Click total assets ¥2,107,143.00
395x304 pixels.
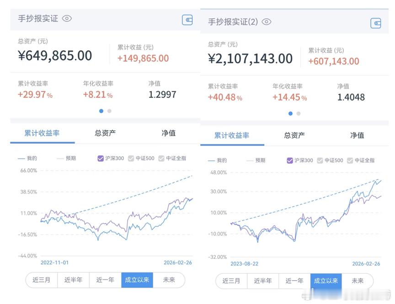pos(250,58)
